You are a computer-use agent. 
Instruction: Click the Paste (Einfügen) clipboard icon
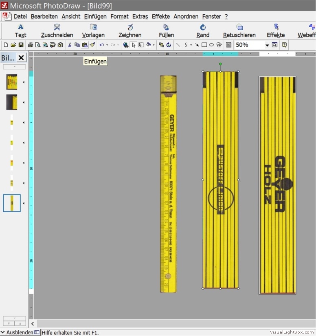coord(85,45)
